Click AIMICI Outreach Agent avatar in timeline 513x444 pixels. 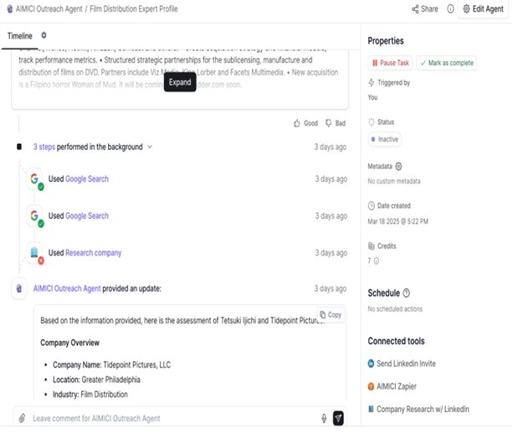point(19,288)
